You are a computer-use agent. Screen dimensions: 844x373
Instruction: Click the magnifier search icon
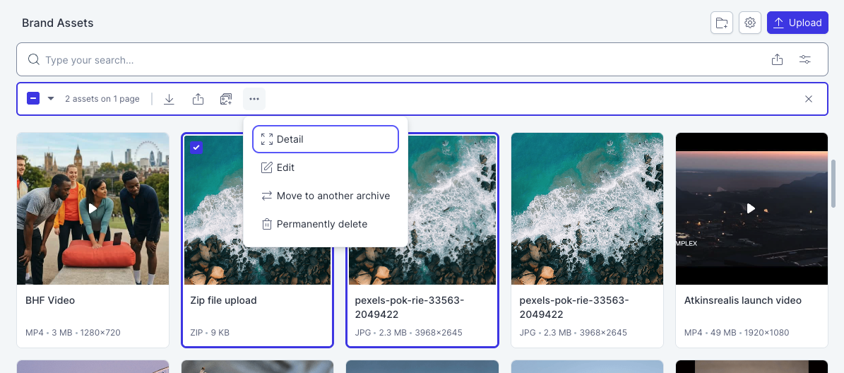(33, 59)
